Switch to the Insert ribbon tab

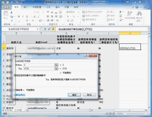click(x=26, y=7)
